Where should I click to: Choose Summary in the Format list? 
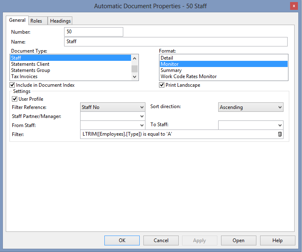171,70
